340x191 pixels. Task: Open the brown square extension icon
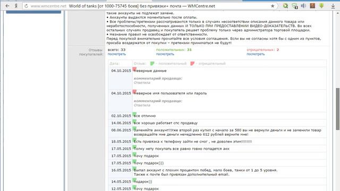tap(312, 6)
